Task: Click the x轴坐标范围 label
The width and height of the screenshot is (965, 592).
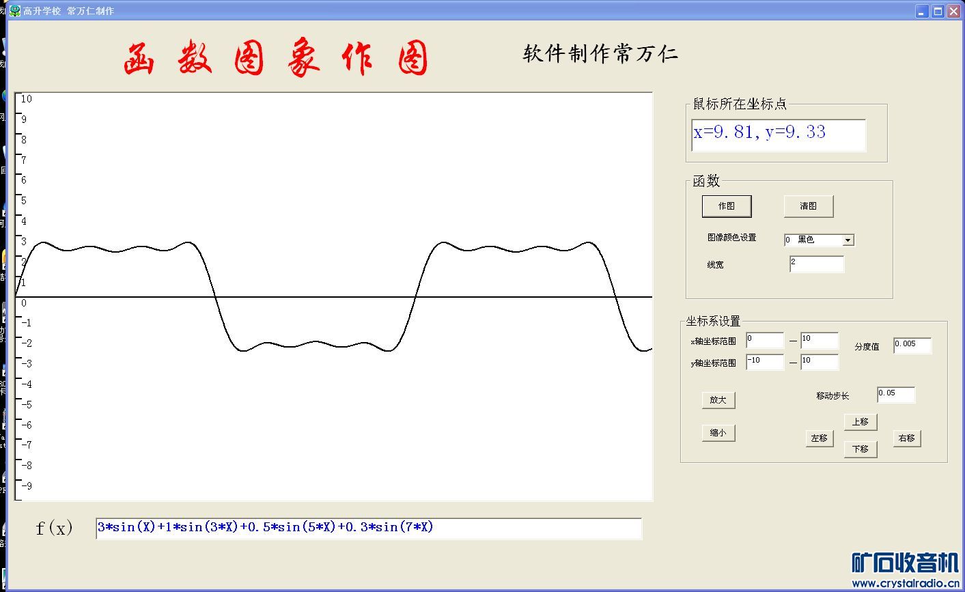Action: 713,341
